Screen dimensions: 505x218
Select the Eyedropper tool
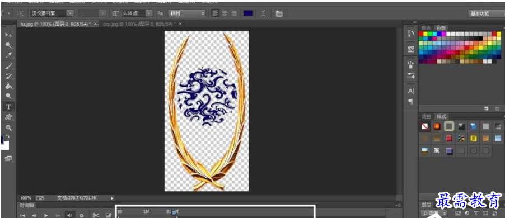pyautogui.click(x=9, y=55)
